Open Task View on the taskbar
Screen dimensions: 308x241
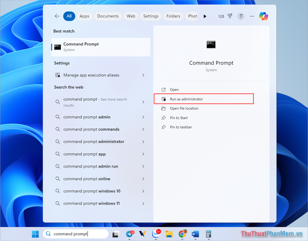(116, 234)
